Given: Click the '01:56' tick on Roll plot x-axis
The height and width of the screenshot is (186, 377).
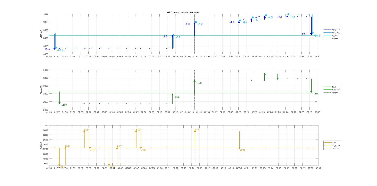Looking at the screenshot, I should (49, 169).
